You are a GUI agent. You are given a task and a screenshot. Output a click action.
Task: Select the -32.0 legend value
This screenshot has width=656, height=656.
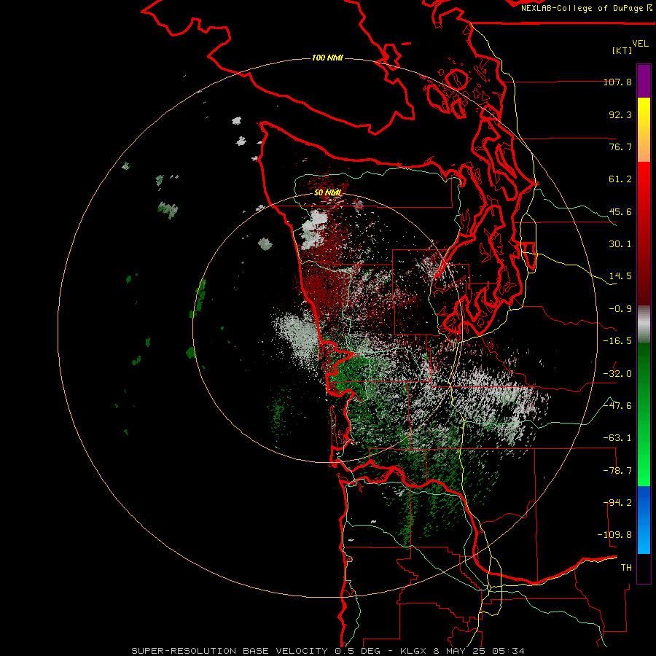(x=617, y=374)
